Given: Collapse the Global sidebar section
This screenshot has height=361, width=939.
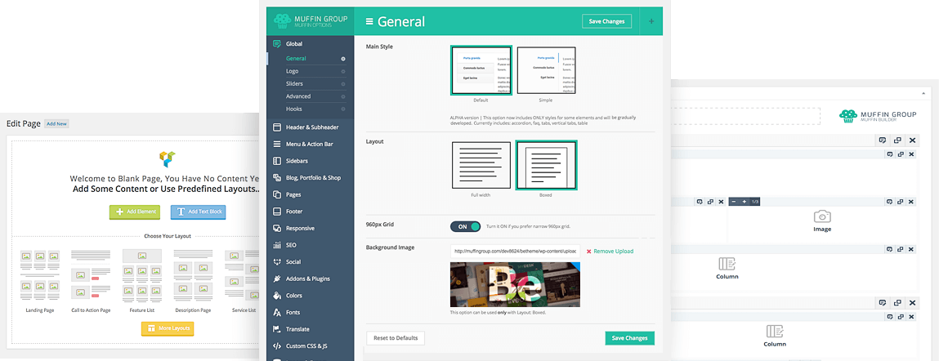Looking at the screenshot, I should [294, 44].
